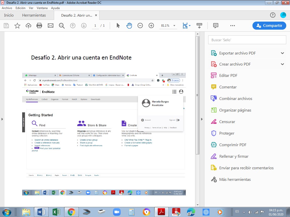Open Zoom from the taskbar

117,212
